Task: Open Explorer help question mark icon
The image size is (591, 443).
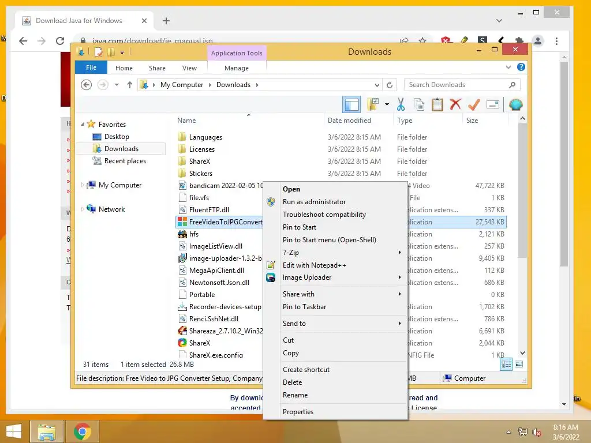Action: click(x=521, y=67)
